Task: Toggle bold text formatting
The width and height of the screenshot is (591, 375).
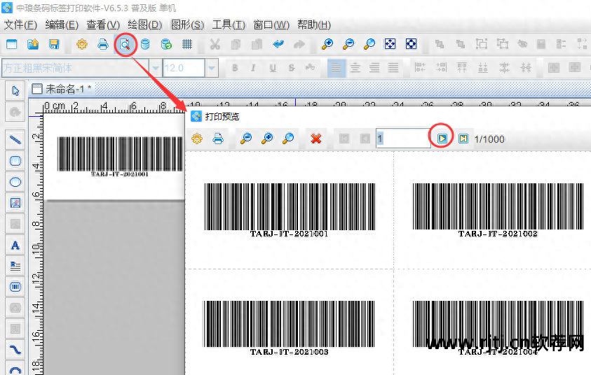Action: (235, 68)
